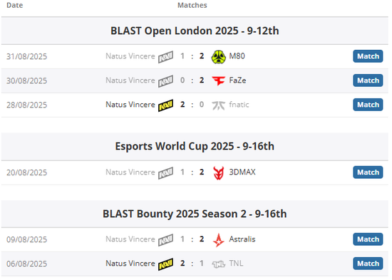Open Esports World Cup 2025 event heading
392x280 pixels.
(x=195, y=146)
